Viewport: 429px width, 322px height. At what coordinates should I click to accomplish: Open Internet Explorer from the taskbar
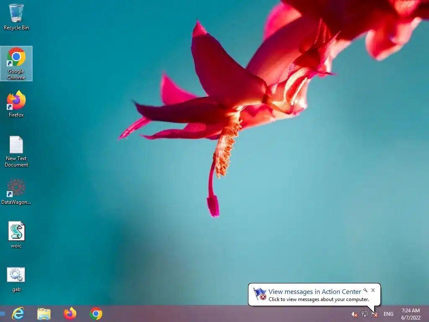click(18, 314)
